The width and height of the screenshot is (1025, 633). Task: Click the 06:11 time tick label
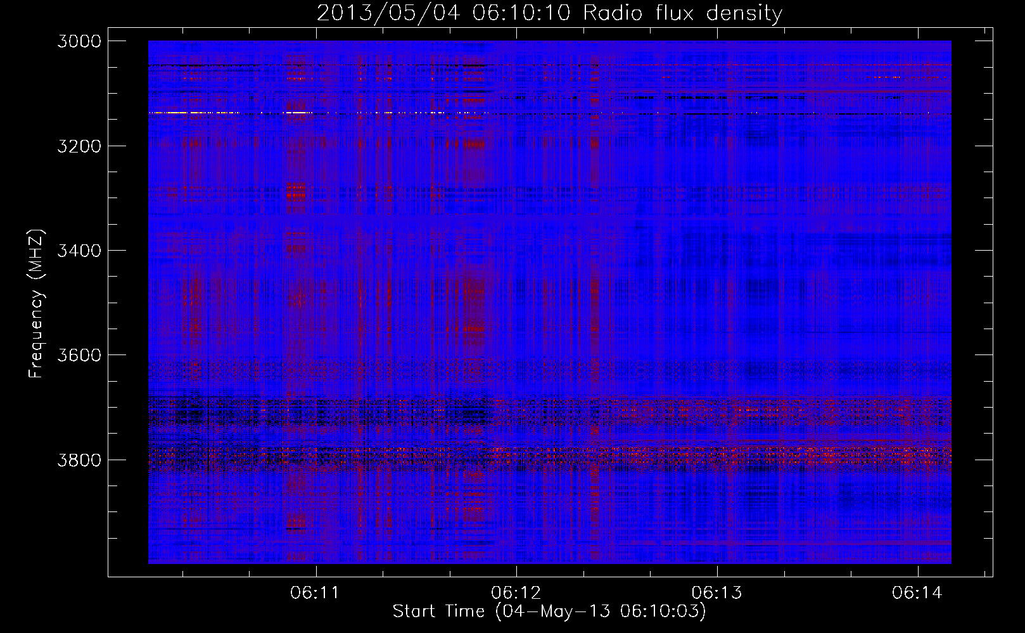pos(315,593)
